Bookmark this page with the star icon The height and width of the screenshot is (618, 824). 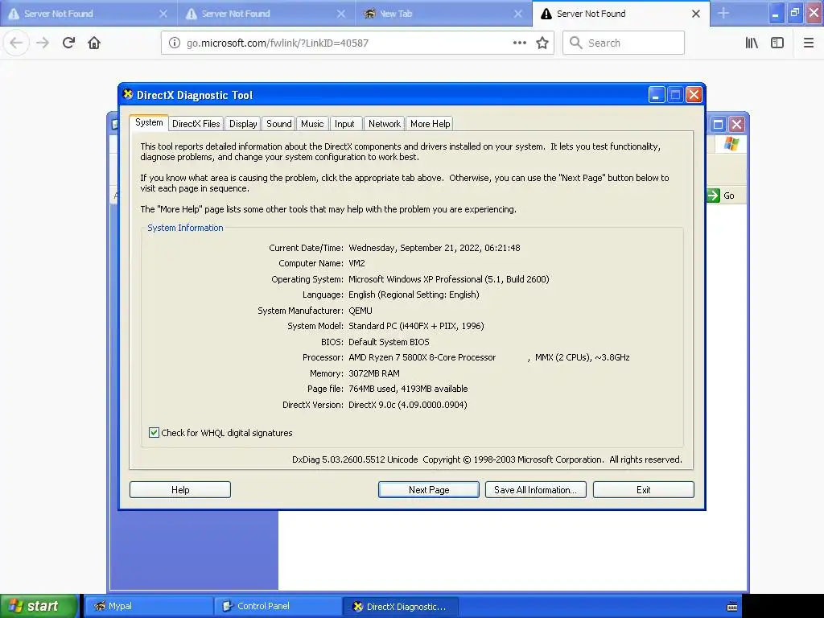click(x=542, y=43)
